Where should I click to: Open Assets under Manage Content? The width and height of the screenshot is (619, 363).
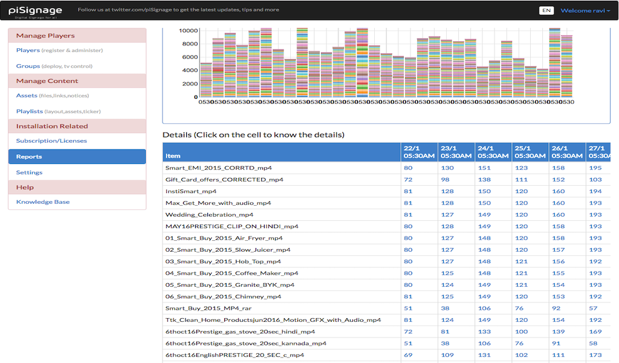point(27,96)
